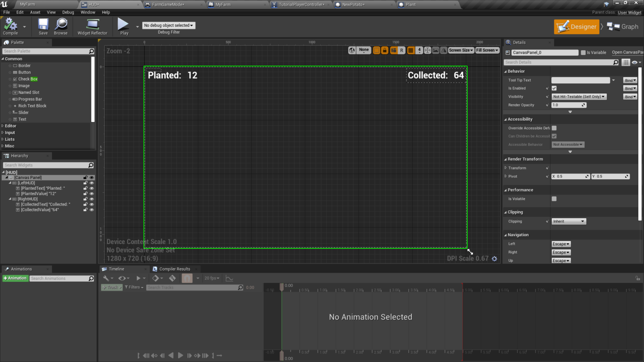Switch to the NewPotato tab
644x362 pixels.
click(x=352, y=5)
